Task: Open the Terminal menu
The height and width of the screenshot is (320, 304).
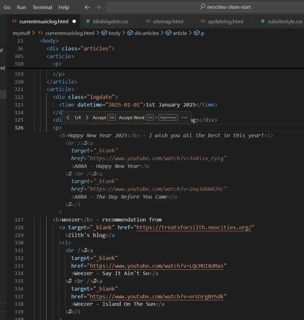Action: pos(42,7)
